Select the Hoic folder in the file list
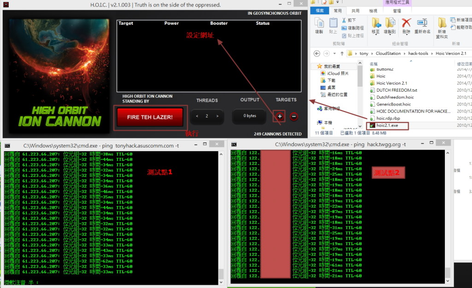472x288 pixels. click(x=380, y=76)
